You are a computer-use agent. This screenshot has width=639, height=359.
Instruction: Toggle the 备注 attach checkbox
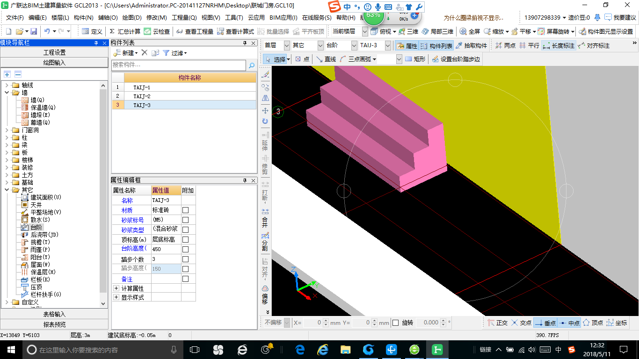pyautogui.click(x=185, y=279)
